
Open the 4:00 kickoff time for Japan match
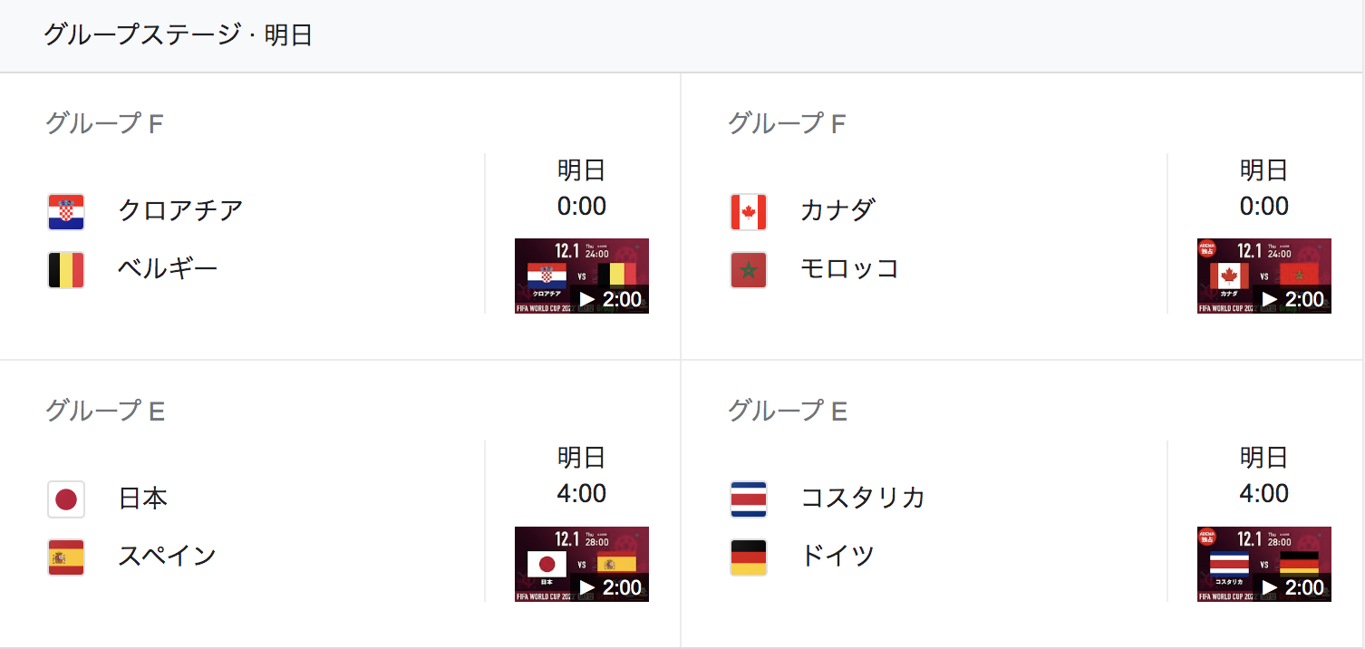(582, 494)
